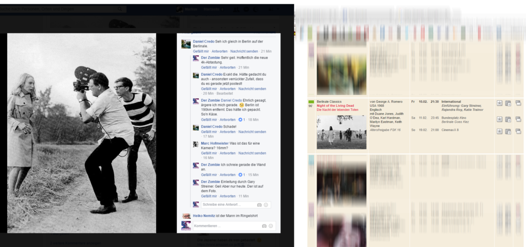Image resolution: width=526 pixels, height=247 pixels.
Task: Open 'Night of the Living Dead' film title
Action: point(335,106)
